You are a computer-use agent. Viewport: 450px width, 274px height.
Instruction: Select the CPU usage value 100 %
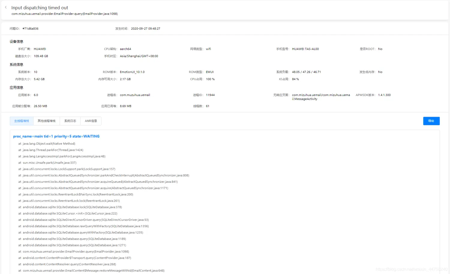click(x=210, y=79)
